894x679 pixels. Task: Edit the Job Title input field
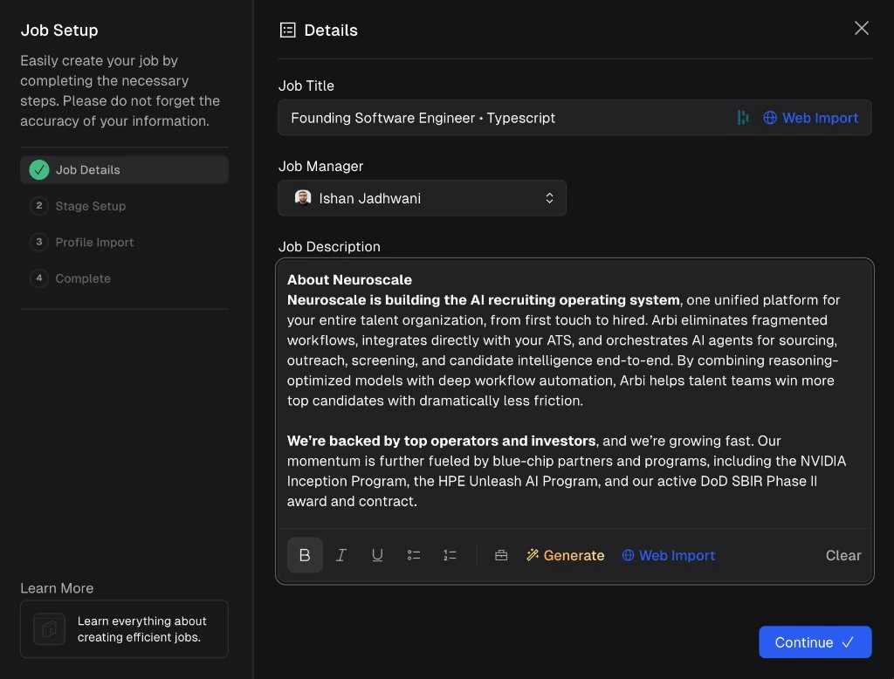point(574,118)
